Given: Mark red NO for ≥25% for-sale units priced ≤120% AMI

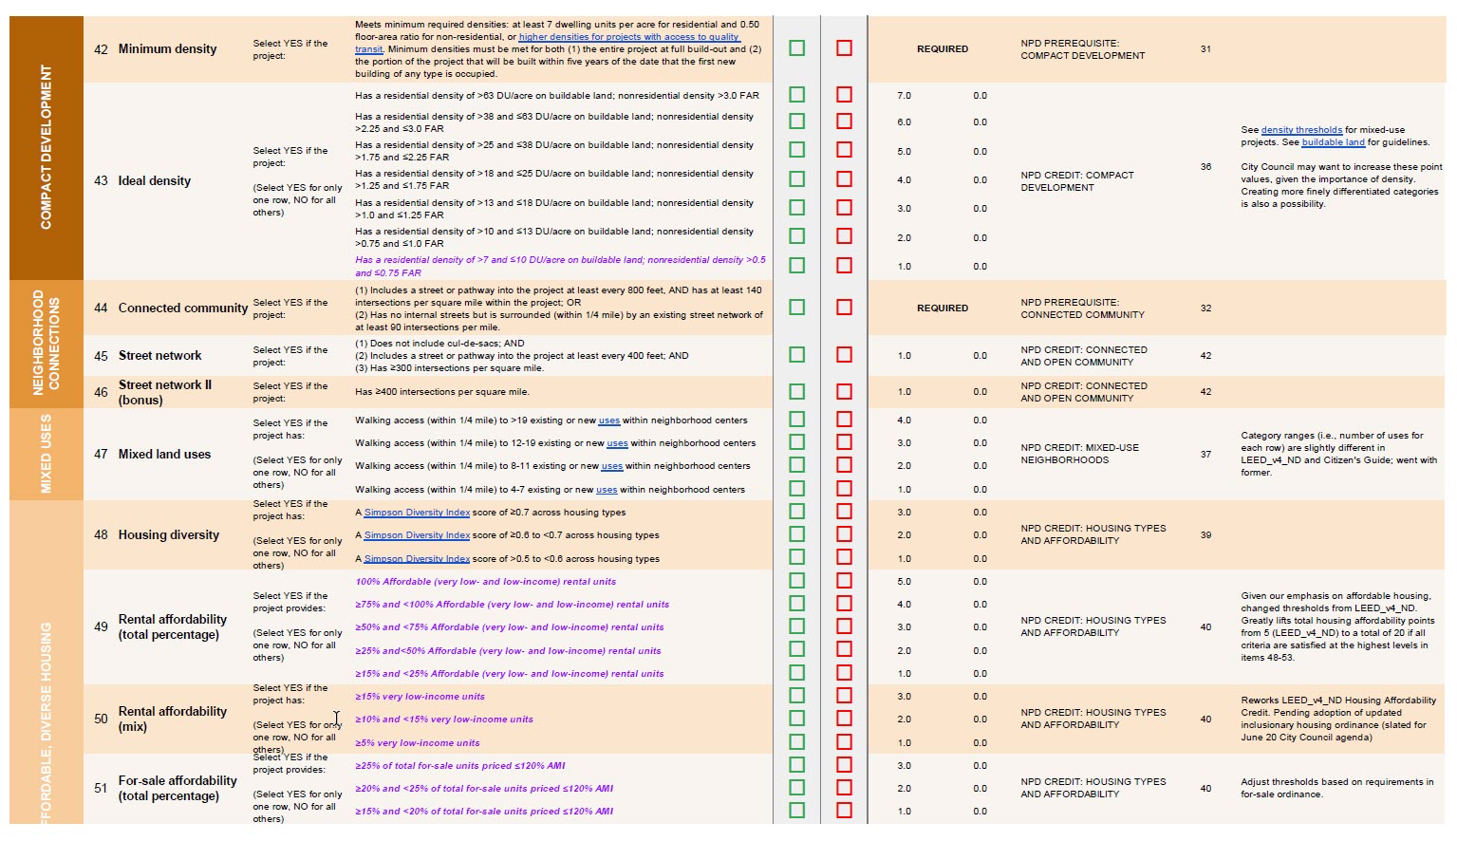Looking at the screenshot, I should [x=844, y=765].
